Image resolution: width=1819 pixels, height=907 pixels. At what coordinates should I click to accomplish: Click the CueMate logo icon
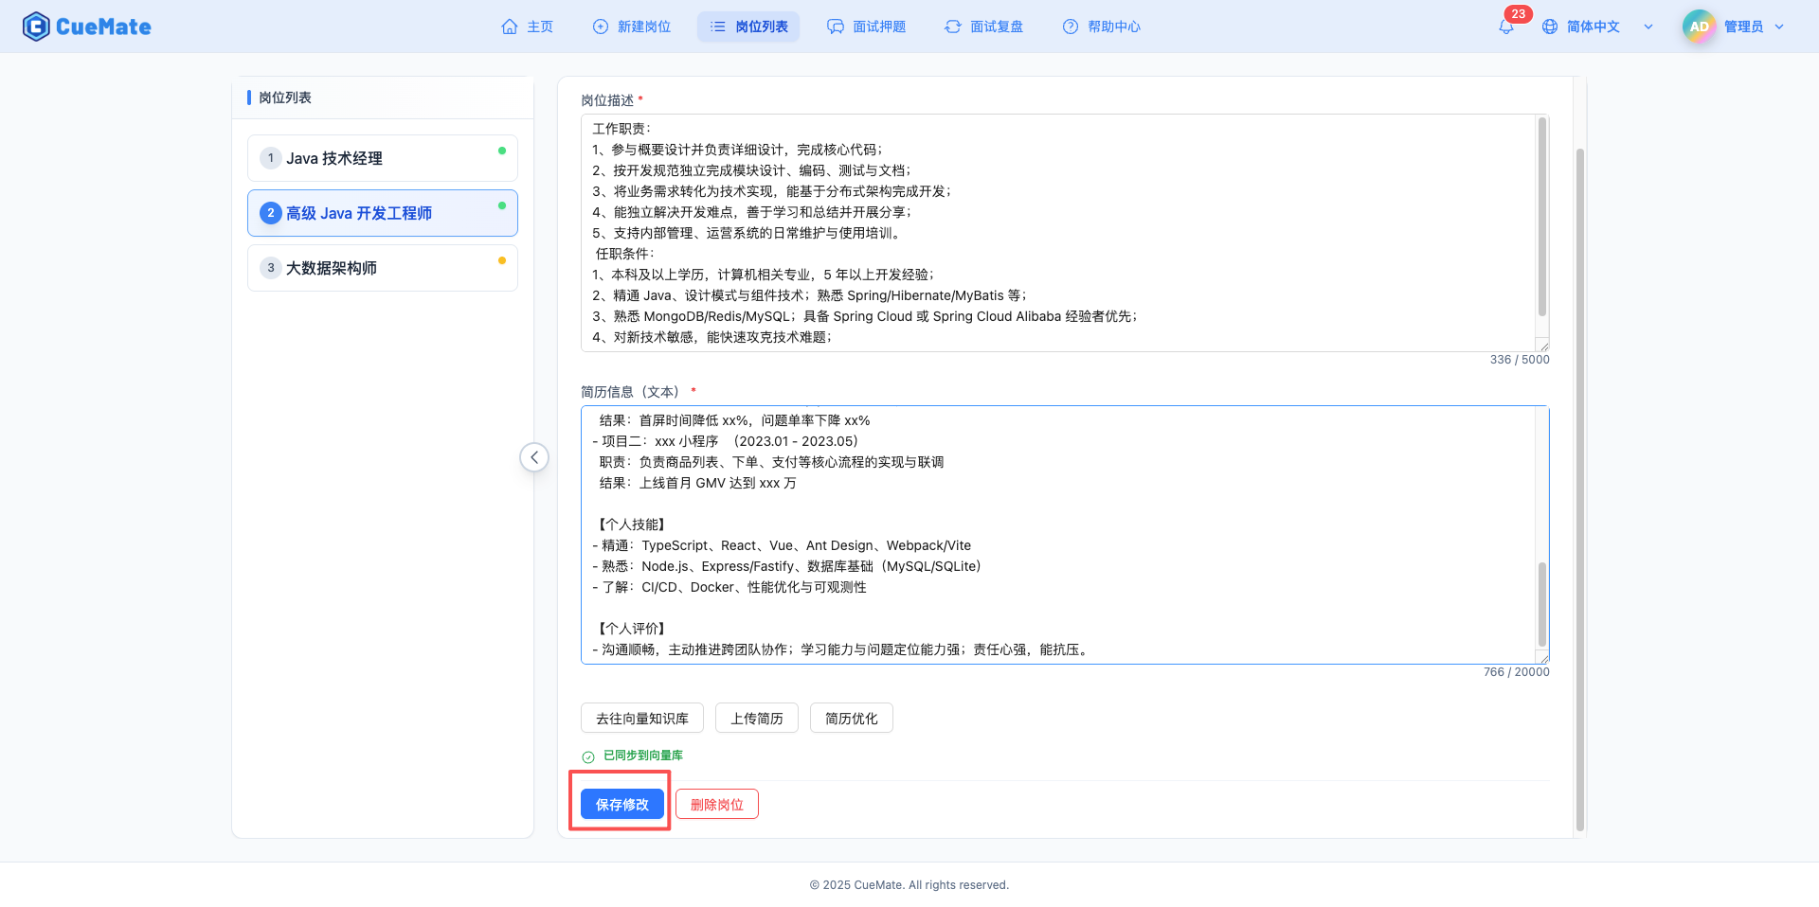pos(35,27)
